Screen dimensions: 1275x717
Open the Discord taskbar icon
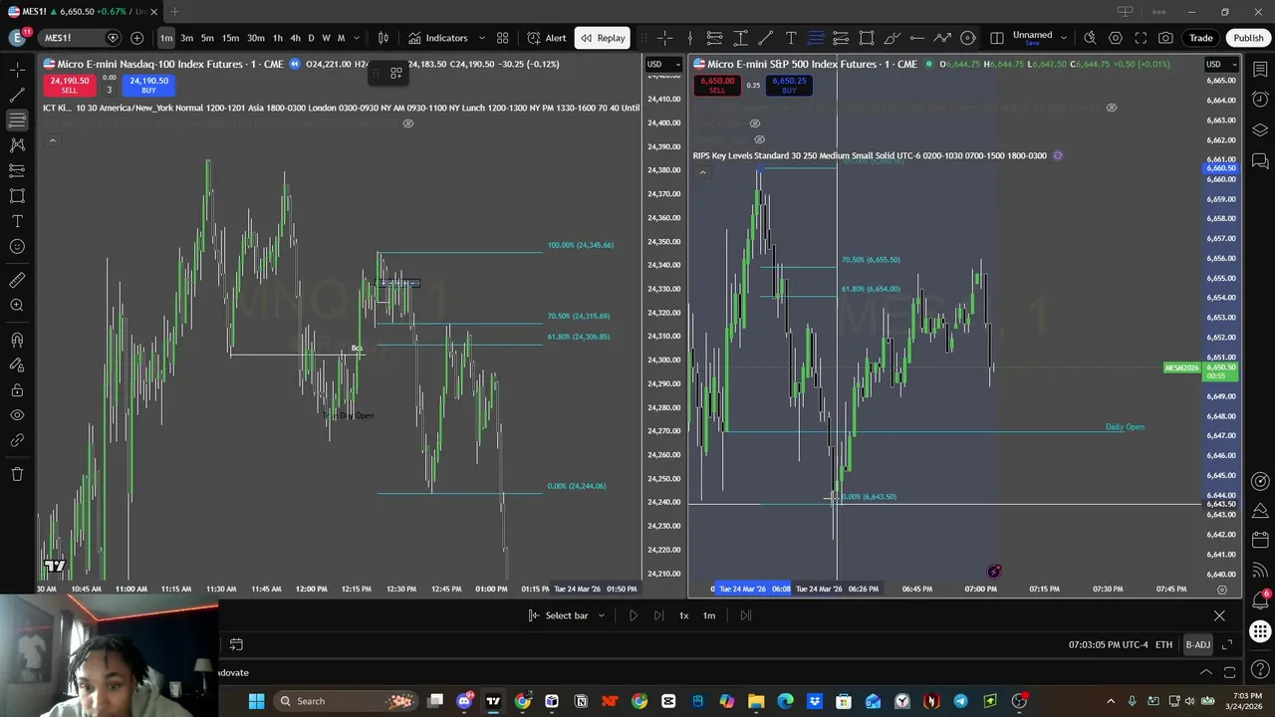pos(464,701)
